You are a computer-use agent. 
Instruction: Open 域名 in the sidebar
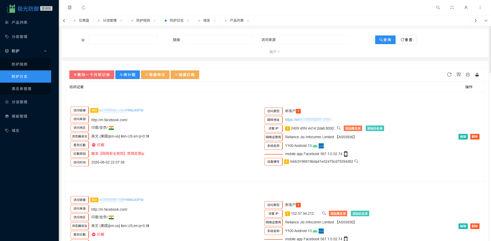(26, 131)
